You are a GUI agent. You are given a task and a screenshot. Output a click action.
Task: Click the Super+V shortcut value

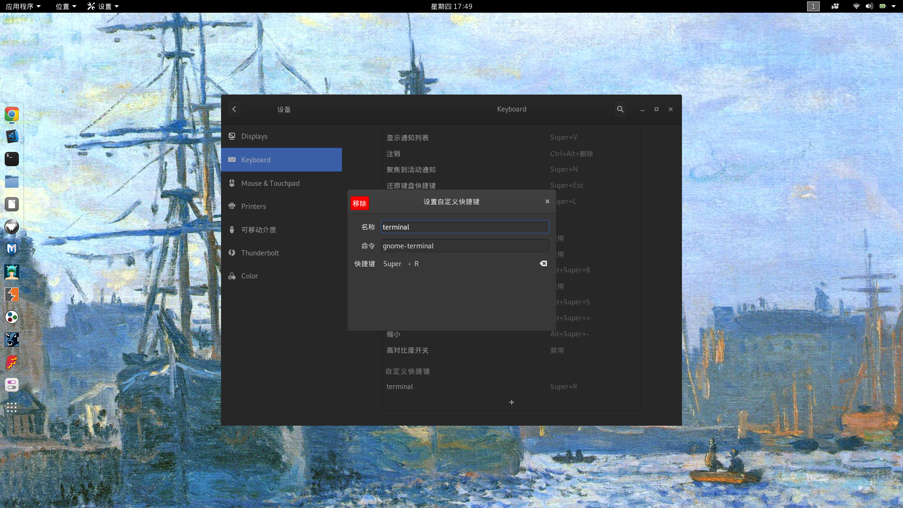(563, 137)
